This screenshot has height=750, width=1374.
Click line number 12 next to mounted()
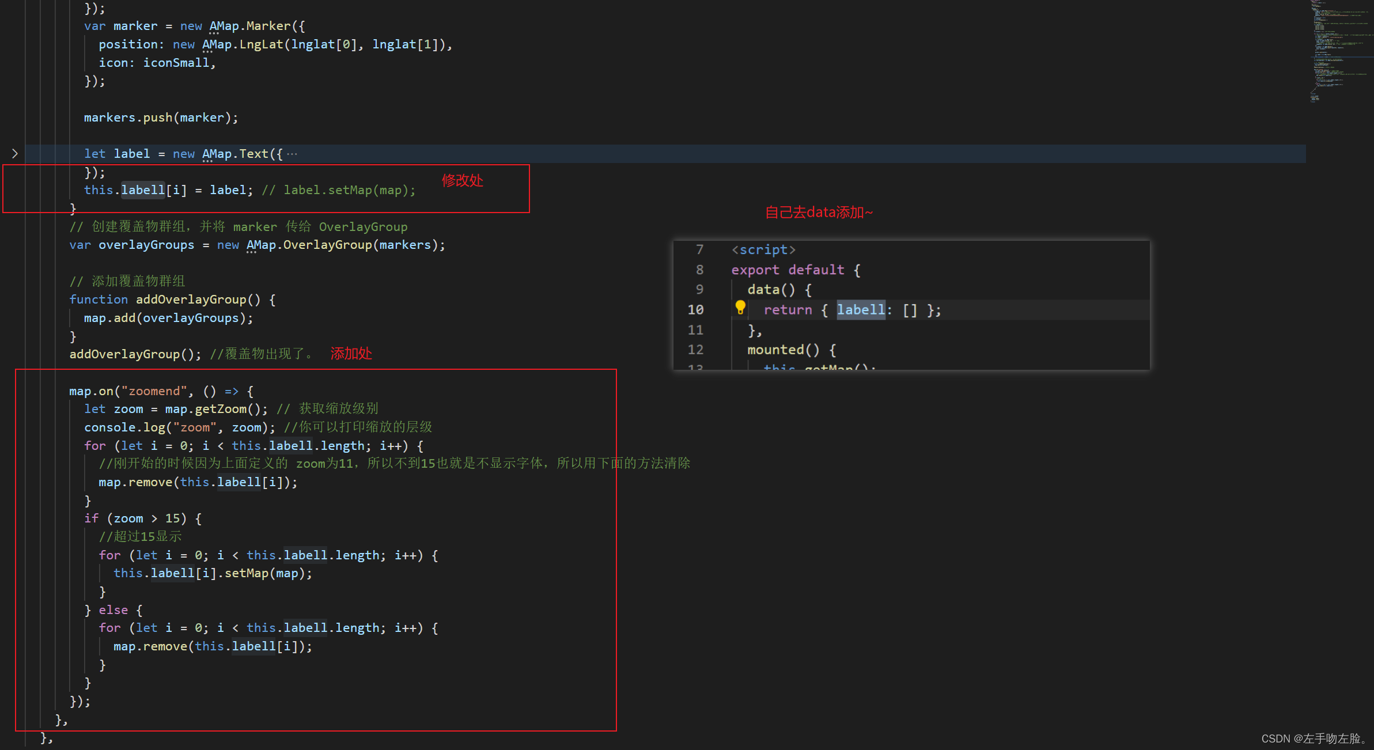pyautogui.click(x=695, y=350)
